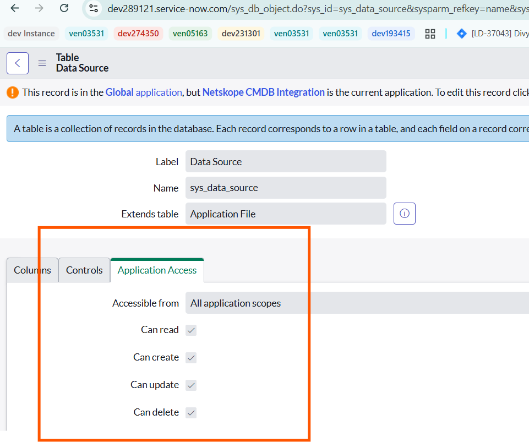This screenshot has height=442, width=529.
Task: Open the tab groups grid icon
Action: click(x=430, y=34)
